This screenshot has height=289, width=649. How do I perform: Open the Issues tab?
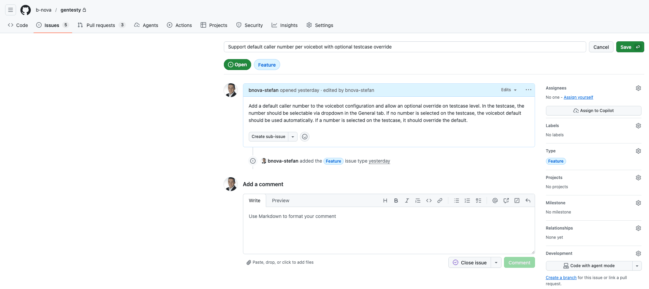(53, 25)
